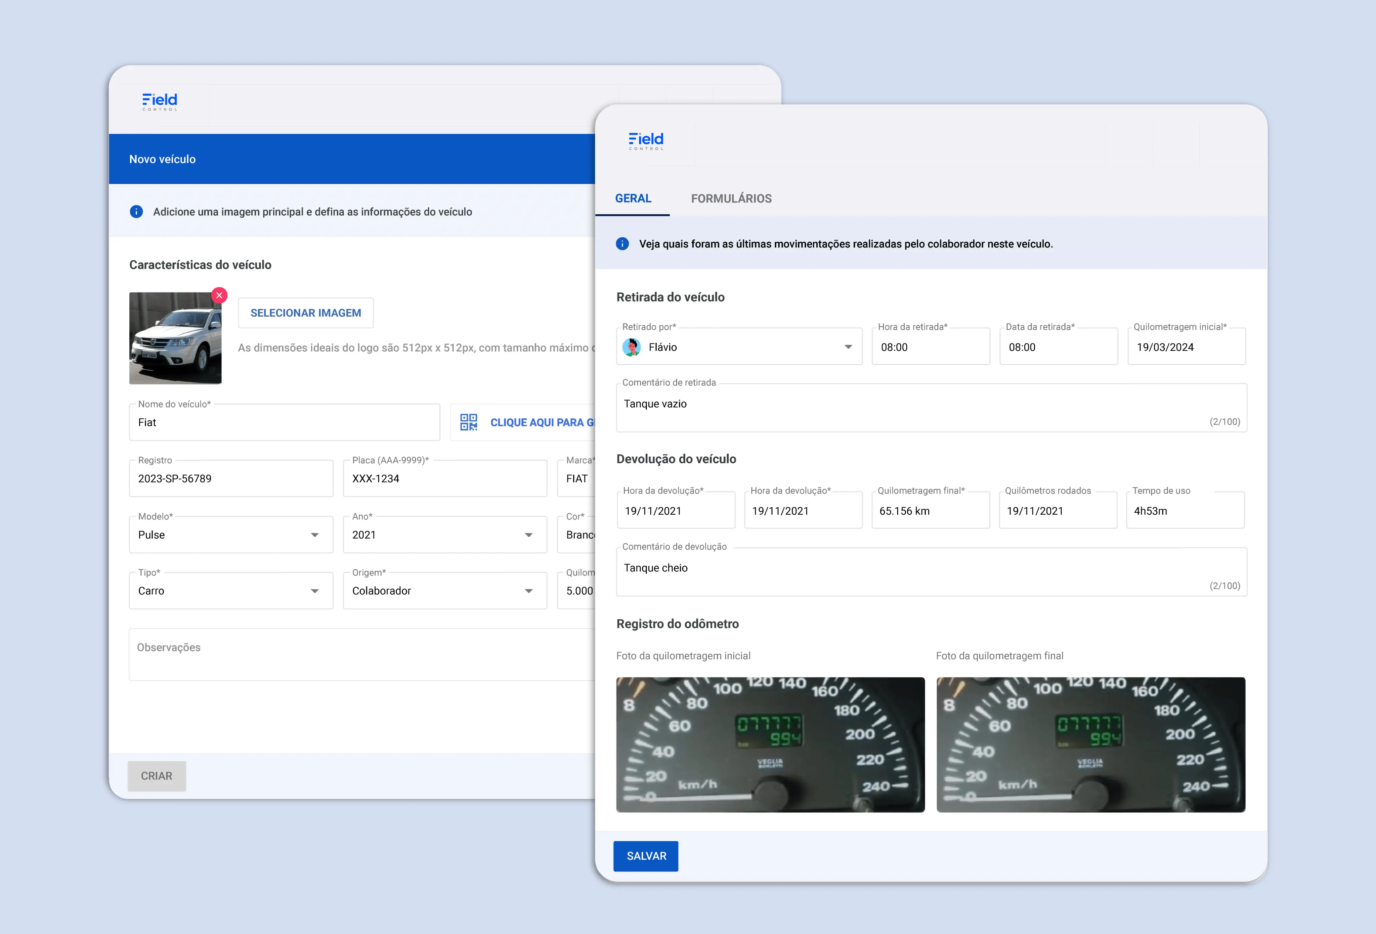Viewport: 1376px width, 934px height.
Task: Focus the Tempo de uso field
Action: click(1185, 510)
